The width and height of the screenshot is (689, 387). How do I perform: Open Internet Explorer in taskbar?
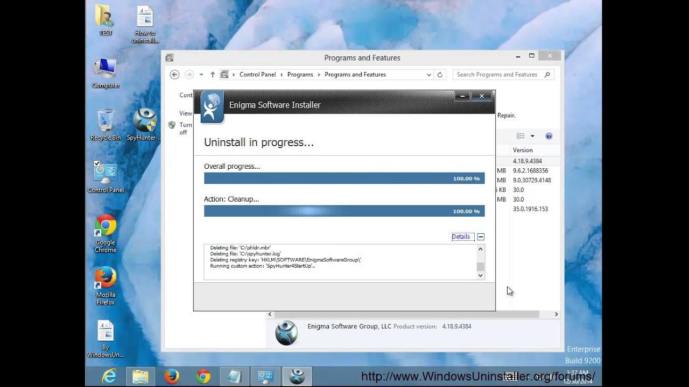[109, 377]
